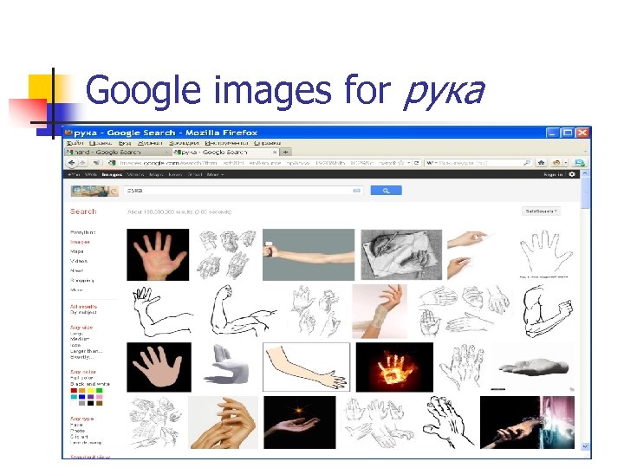The width and height of the screenshot is (624, 468).
Task: Open the Справка menu
Action: pos(268,143)
